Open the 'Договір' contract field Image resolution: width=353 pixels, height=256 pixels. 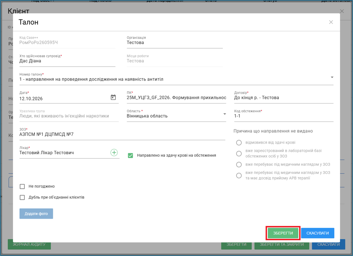(x=284, y=97)
